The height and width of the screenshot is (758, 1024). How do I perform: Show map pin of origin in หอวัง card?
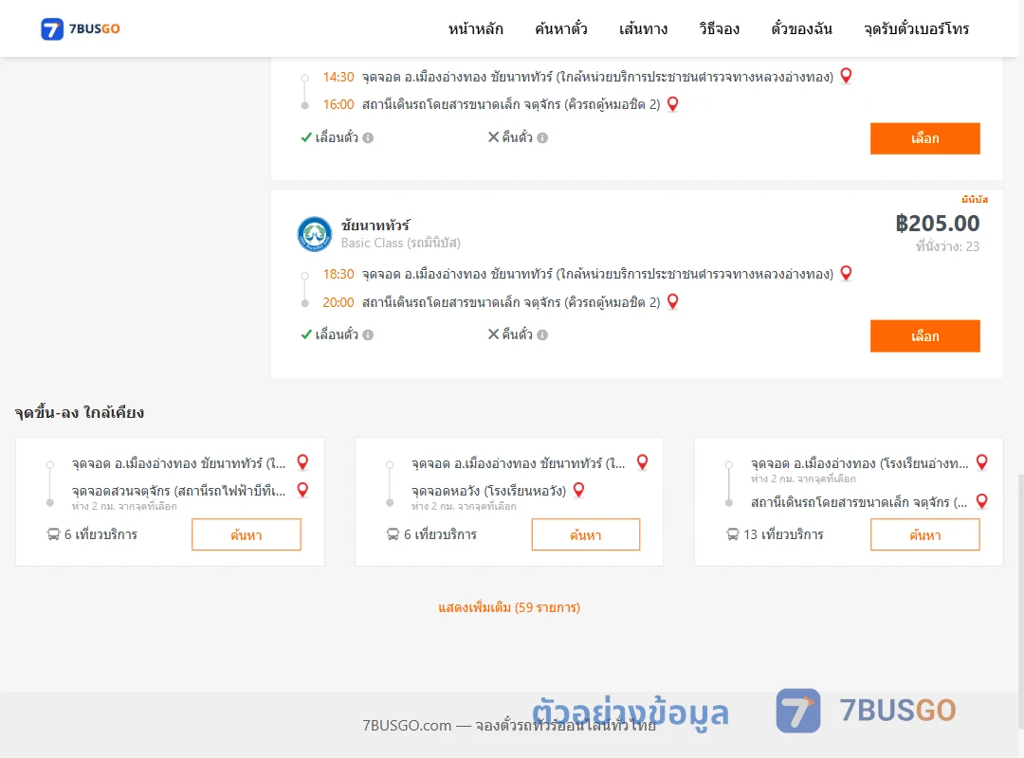[643, 462]
